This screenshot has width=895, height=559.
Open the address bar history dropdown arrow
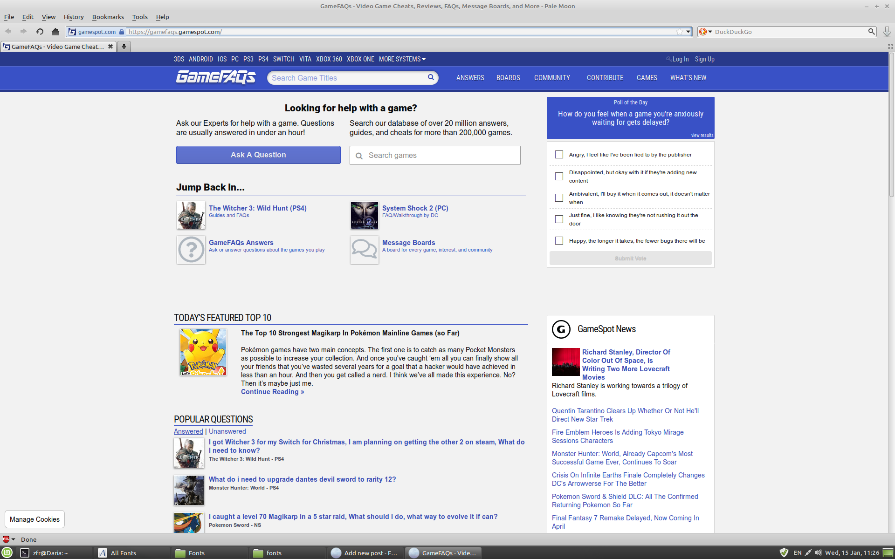(x=688, y=32)
